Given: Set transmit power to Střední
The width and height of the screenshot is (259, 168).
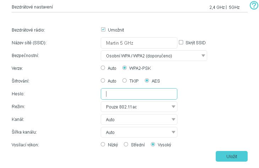Looking at the screenshot, I should pyautogui.click(x=126, y=145).
